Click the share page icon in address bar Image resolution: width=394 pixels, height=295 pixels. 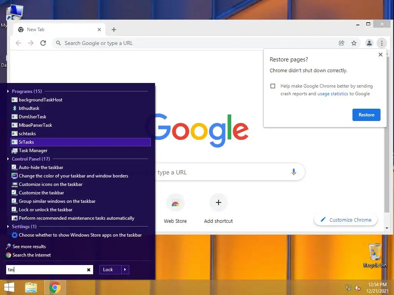(342, 43)
